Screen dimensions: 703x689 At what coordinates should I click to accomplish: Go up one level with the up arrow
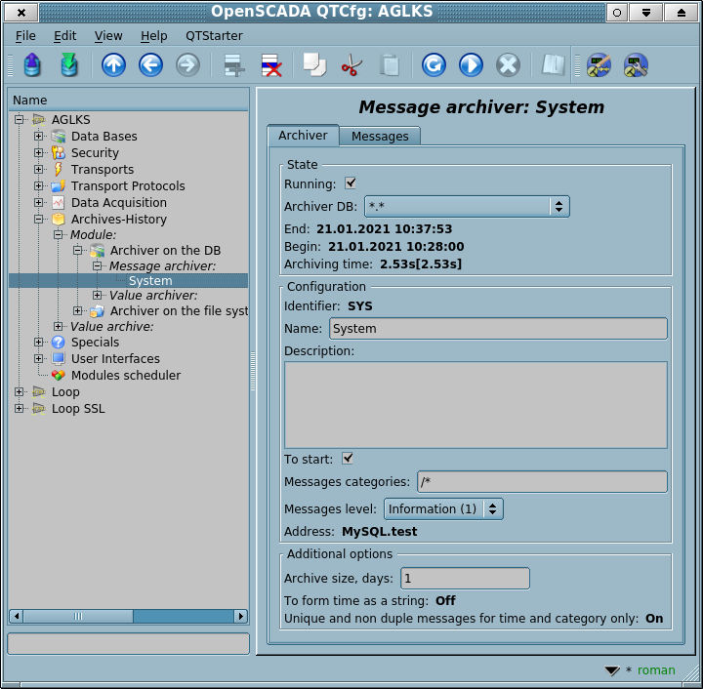pos(114,65)
